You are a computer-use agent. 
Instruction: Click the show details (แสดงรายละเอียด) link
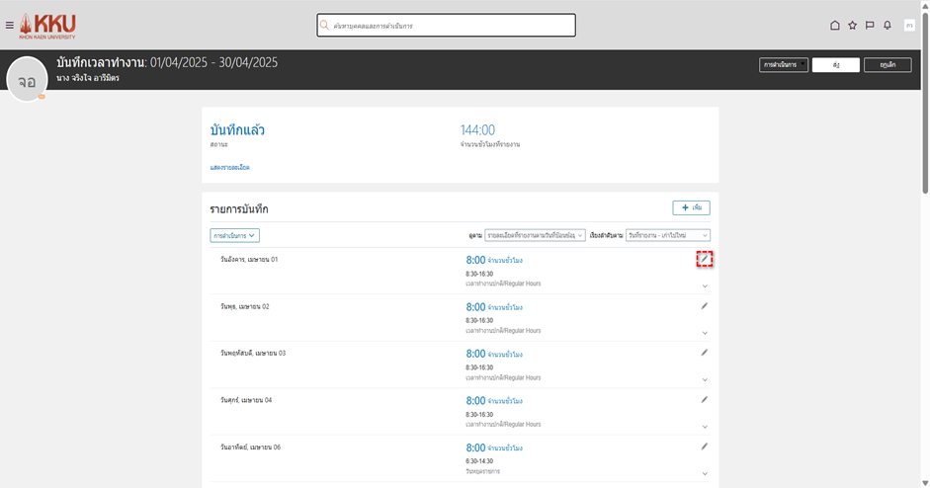point(229,168)
